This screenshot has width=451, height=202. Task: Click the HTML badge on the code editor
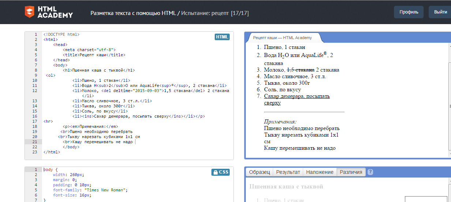[222, 37]
